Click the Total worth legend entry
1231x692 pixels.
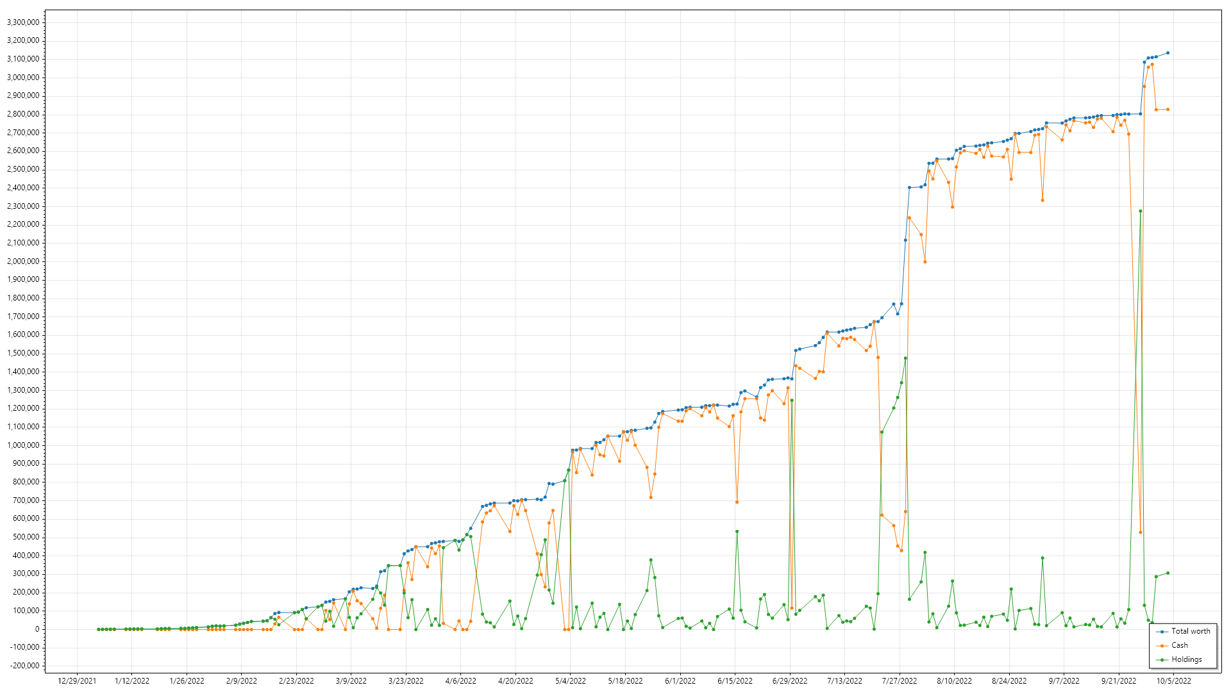tap(1184, 631)
